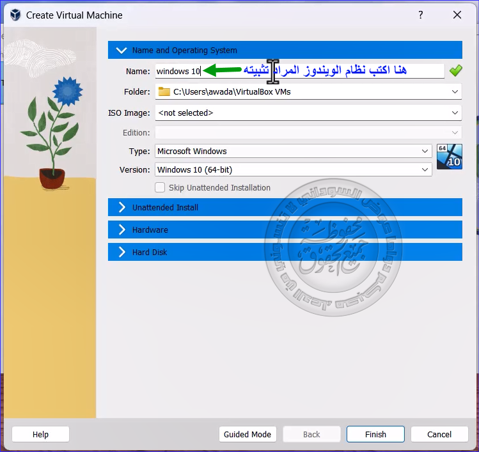The width and height of the screenshot is (479, 452).
Task: Enable Skip Unattended Installation checkbox
Action: pyautogui.click(x=160, y=188)
